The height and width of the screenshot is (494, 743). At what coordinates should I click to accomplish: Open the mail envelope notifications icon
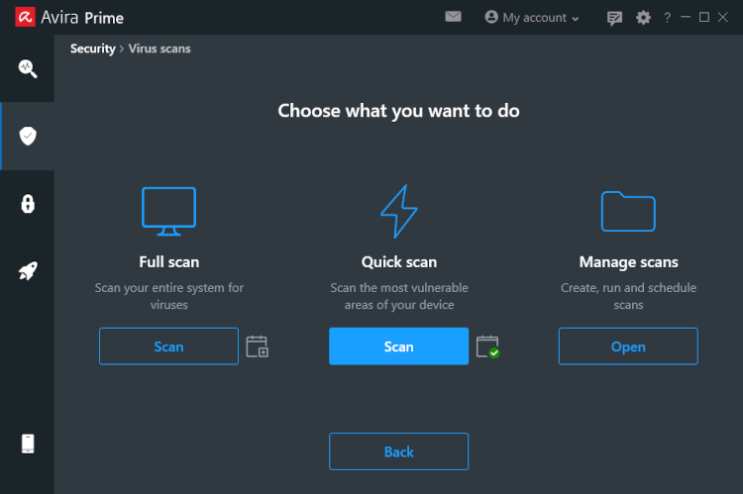point(453,17)
